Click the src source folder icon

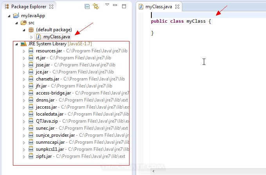23,23
